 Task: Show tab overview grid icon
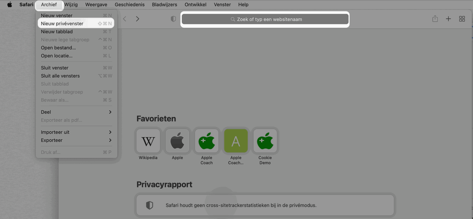coord(462,19)
